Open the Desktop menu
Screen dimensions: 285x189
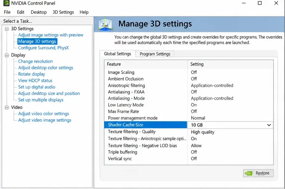tap(39, 12)
